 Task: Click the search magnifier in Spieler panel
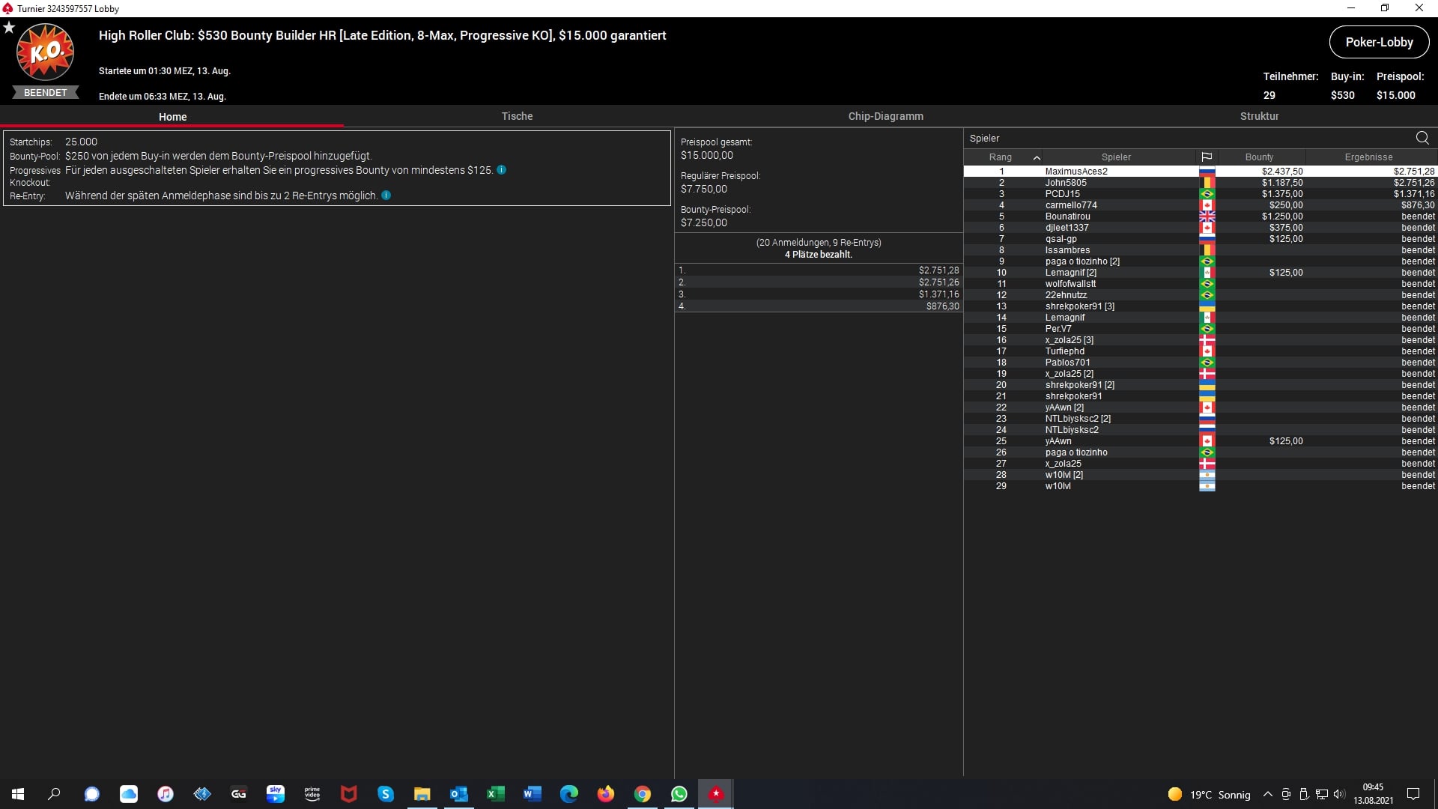(x=1422, y=138)
